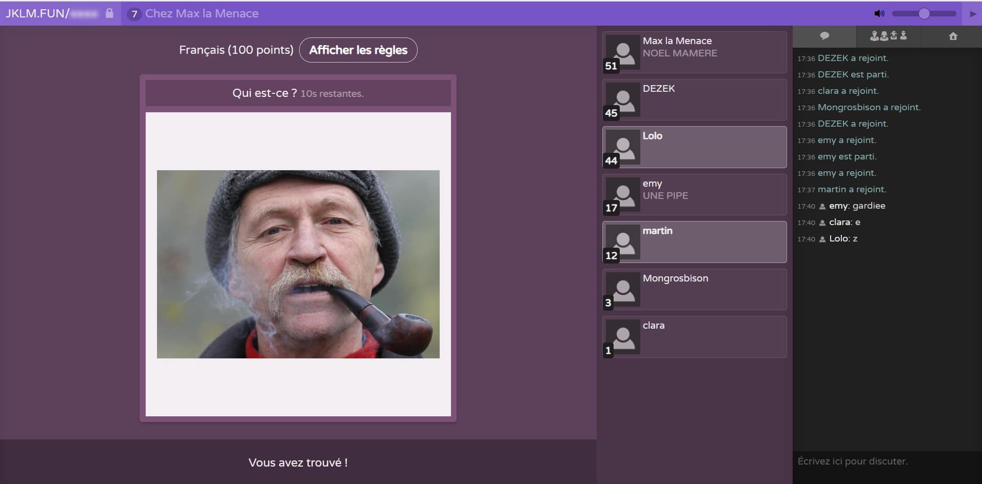Click clara's avatar in the scoreboard

(623, 337)
